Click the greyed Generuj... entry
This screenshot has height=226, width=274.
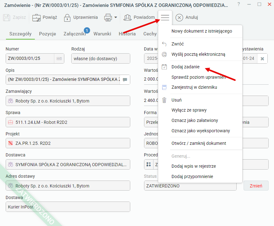coord(200,156)
